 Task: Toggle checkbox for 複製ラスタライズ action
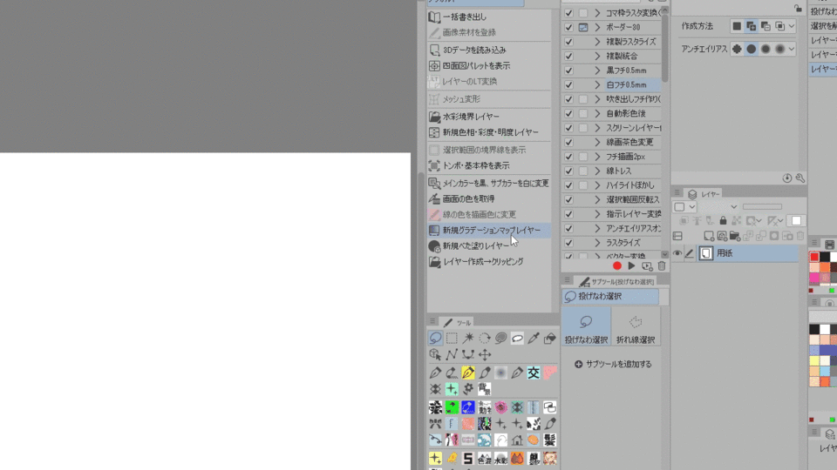click(568, 42)
